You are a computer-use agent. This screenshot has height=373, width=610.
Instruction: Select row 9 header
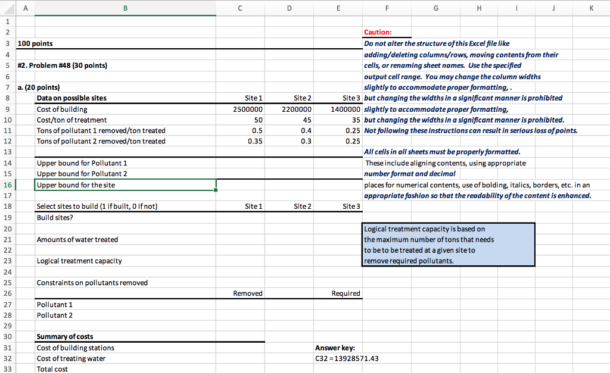click(x=8, y=109)
